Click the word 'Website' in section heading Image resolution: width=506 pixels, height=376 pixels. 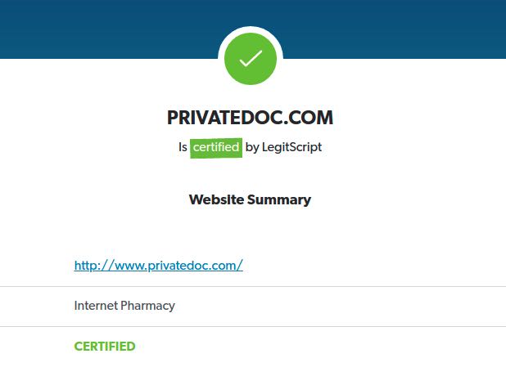(x=216, y=199)
